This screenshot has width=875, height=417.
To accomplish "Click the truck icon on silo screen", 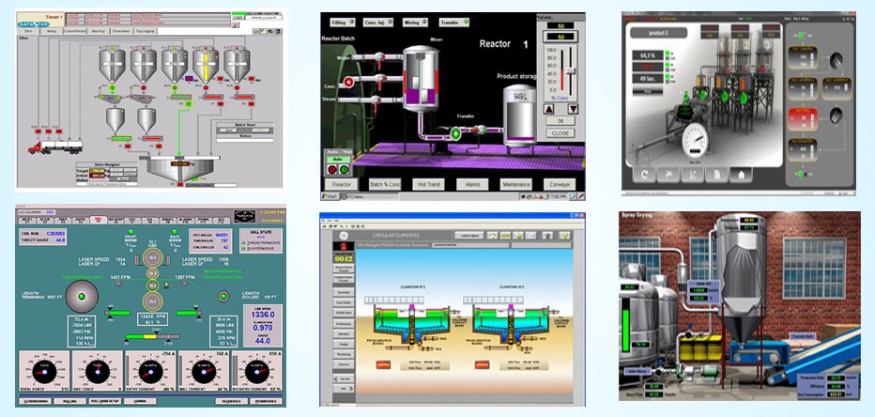I will click(54, 147).
